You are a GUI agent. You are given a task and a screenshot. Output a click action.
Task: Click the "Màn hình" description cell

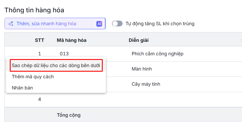[x=142, y=69]
